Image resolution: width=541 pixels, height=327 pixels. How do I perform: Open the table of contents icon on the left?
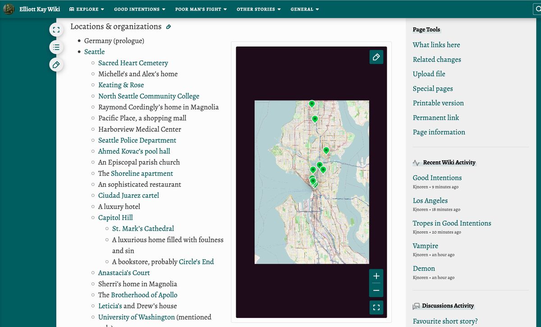coord(56,47)
